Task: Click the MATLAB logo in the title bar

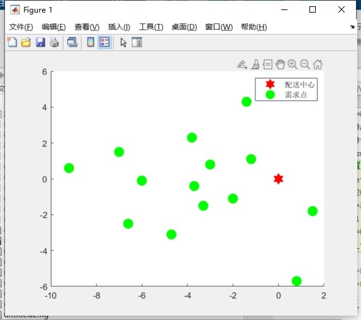Action: point(15,10)
